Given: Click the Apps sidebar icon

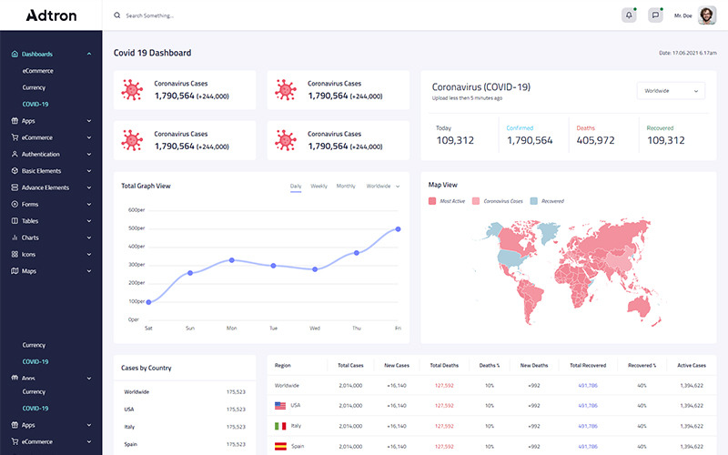Looking at the screenshot, I should point(15,121).
